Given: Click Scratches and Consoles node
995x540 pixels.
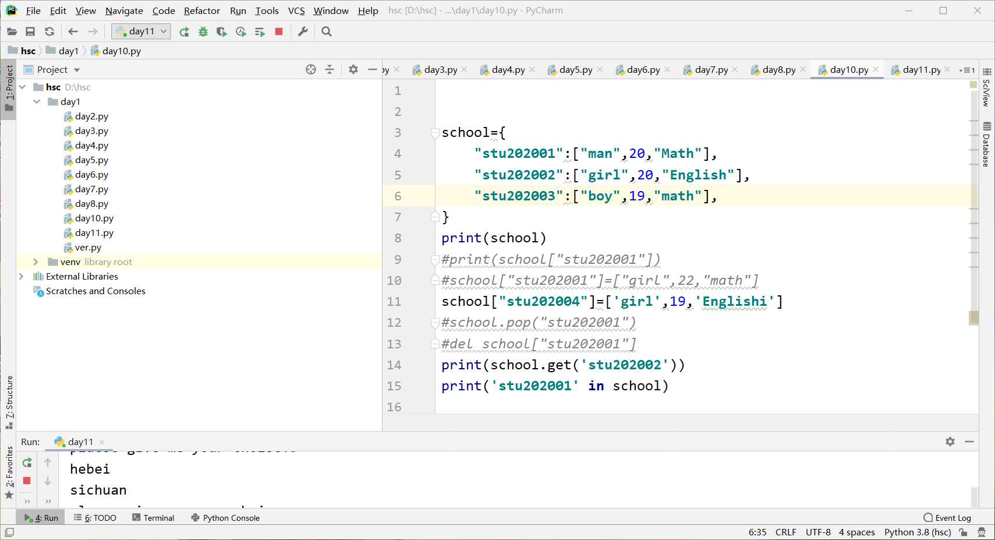Looking at the screenshot, I should [x=95, y=291].
